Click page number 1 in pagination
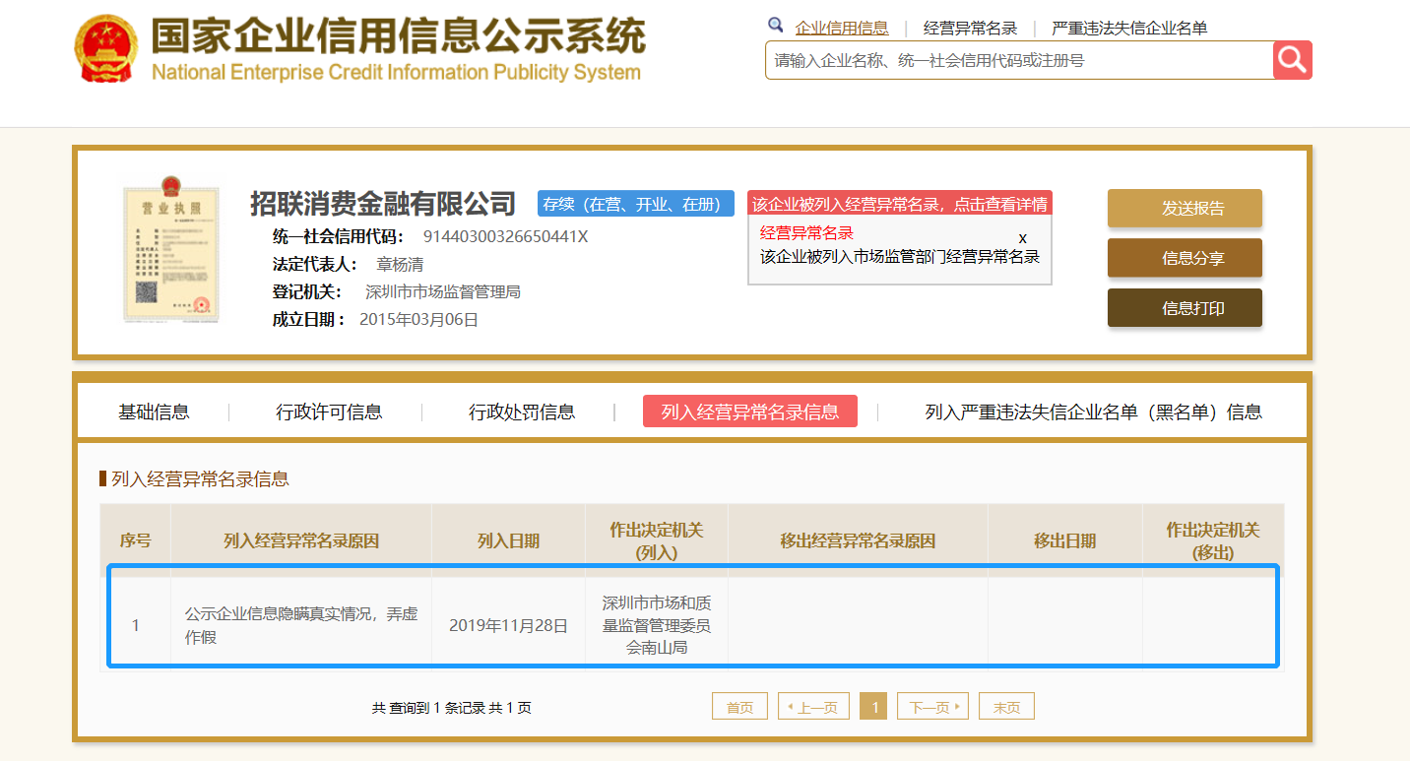 coord(873,707)
